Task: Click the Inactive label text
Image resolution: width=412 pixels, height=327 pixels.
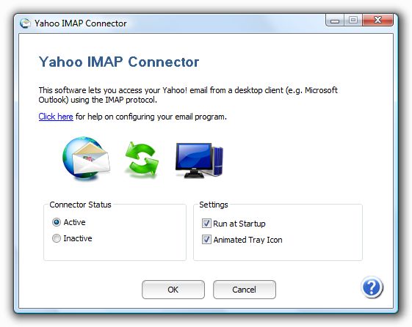Action: click(x=78, y=238)
